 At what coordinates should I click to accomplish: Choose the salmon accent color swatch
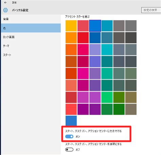(x=71, y=85)
